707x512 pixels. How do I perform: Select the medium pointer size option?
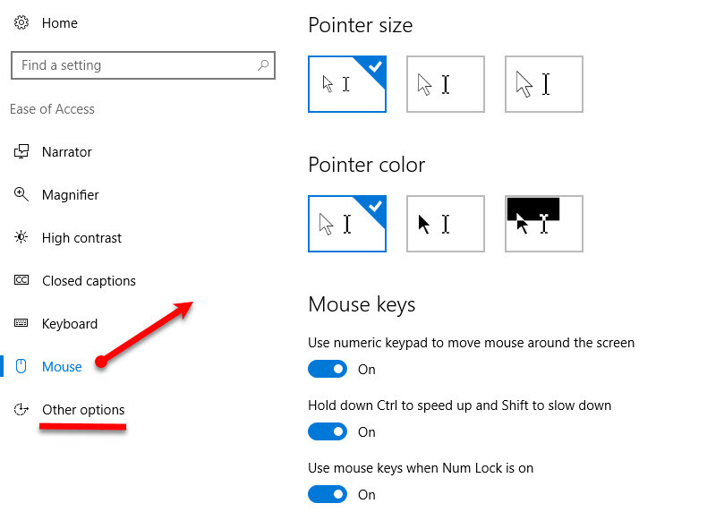(x=446, y=84)
